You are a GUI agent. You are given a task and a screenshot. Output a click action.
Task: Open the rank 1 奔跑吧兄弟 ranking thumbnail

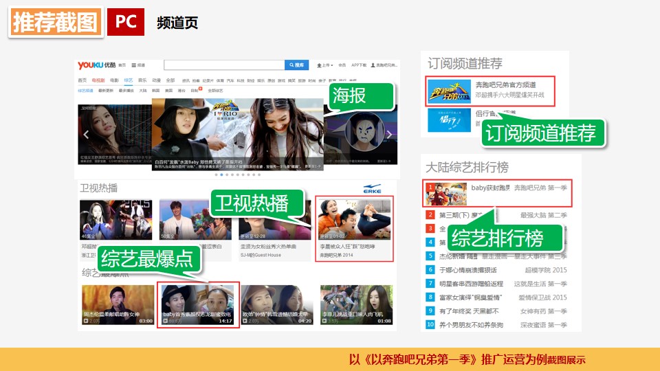pyautogui.click(x=445, y=194)
